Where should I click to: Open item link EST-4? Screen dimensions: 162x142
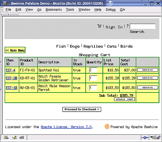[x=11, y=70]
